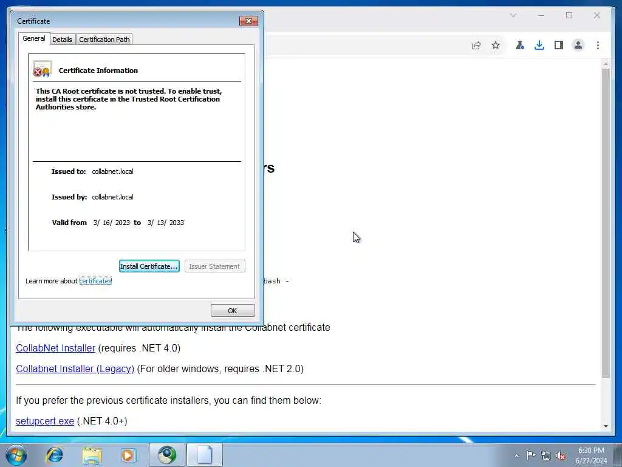Open the Chrome three-dot menu
622x467 pixels.
coord(598,45)
